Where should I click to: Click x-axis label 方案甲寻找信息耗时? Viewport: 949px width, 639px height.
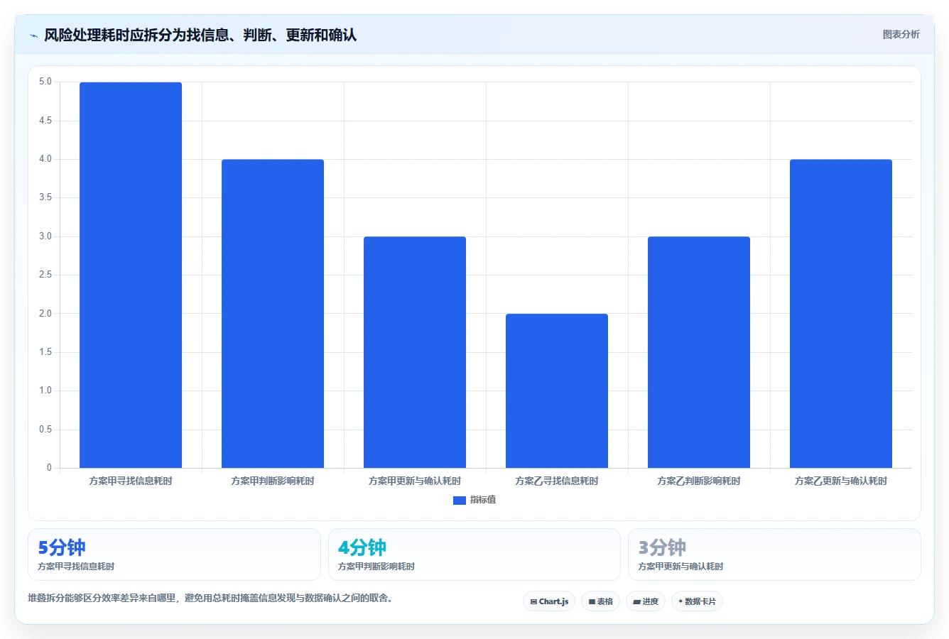click(x=131, y=481)
